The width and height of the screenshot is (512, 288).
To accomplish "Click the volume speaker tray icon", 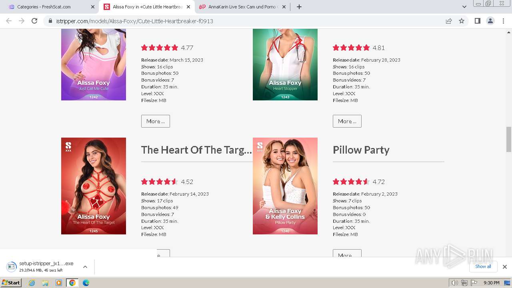I will [455, 283].
